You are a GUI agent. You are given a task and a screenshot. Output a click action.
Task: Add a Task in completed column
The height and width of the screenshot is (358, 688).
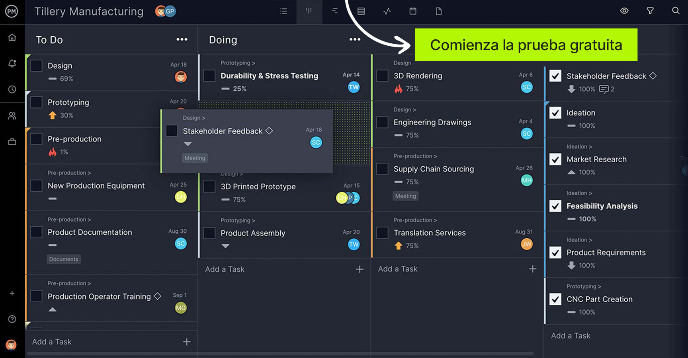(571, 336)
